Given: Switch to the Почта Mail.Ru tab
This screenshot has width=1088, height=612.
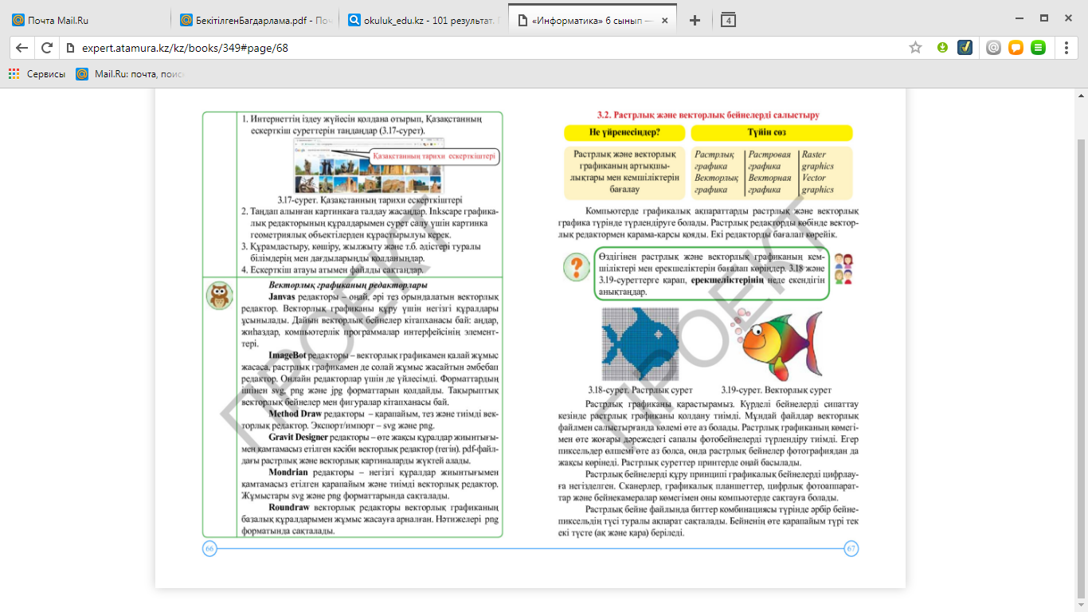Looking at the screenshot, I should coord(88,20).
